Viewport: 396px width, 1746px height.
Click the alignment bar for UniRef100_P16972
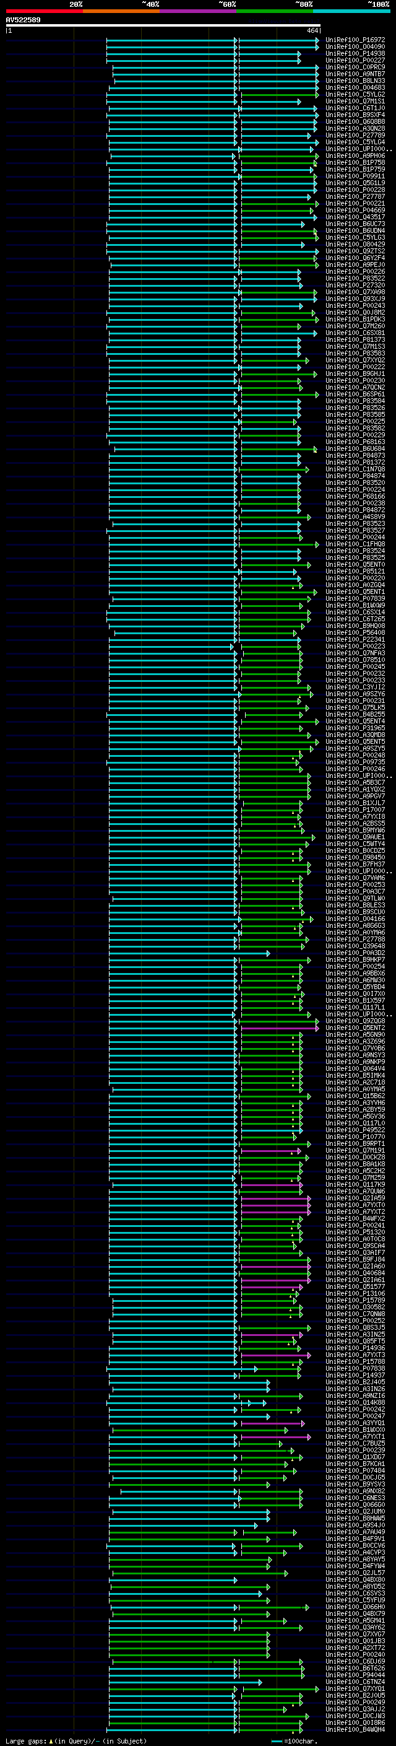(212, 40)
